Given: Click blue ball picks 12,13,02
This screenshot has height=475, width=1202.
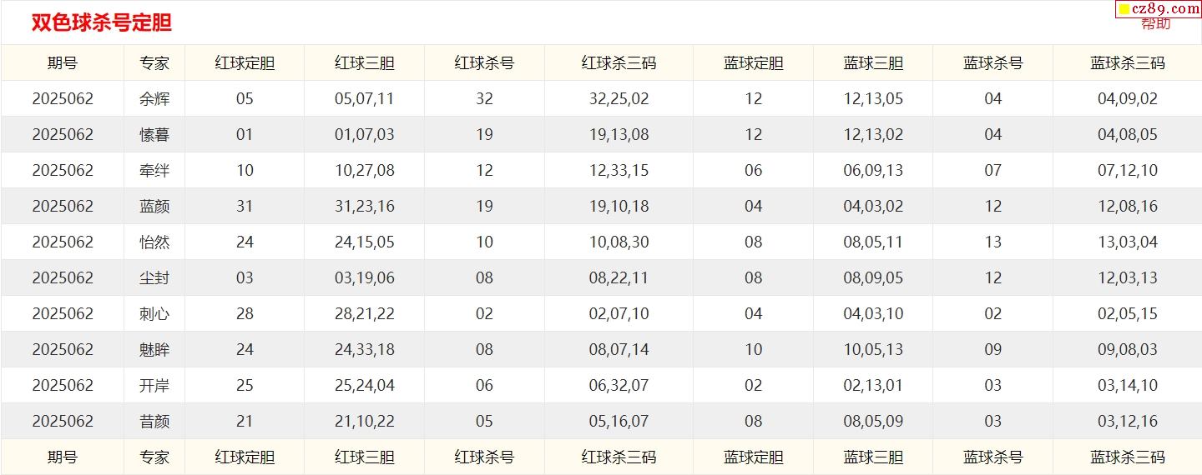Looking at the screenshot, I should pos(873,135).
